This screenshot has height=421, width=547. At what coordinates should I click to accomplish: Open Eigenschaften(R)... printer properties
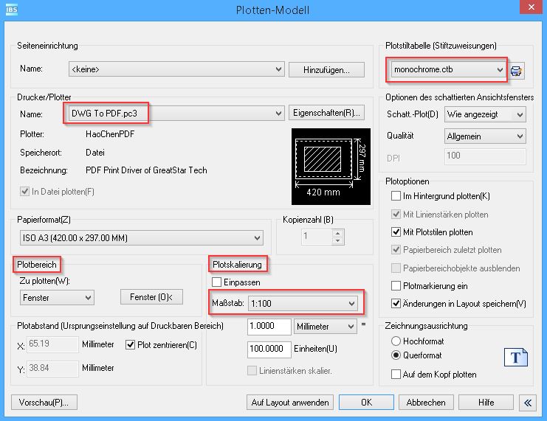[326, 113]
